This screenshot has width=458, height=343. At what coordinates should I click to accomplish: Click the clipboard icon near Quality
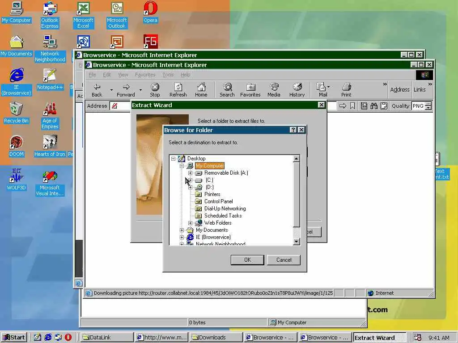coord(384,106)
